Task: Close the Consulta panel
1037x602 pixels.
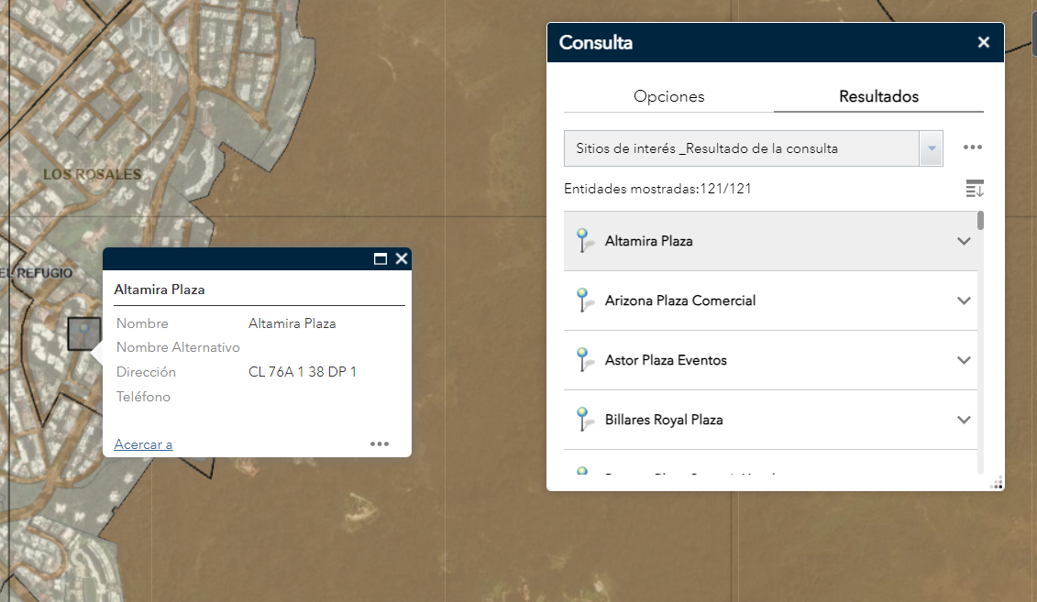Action: 984,42
